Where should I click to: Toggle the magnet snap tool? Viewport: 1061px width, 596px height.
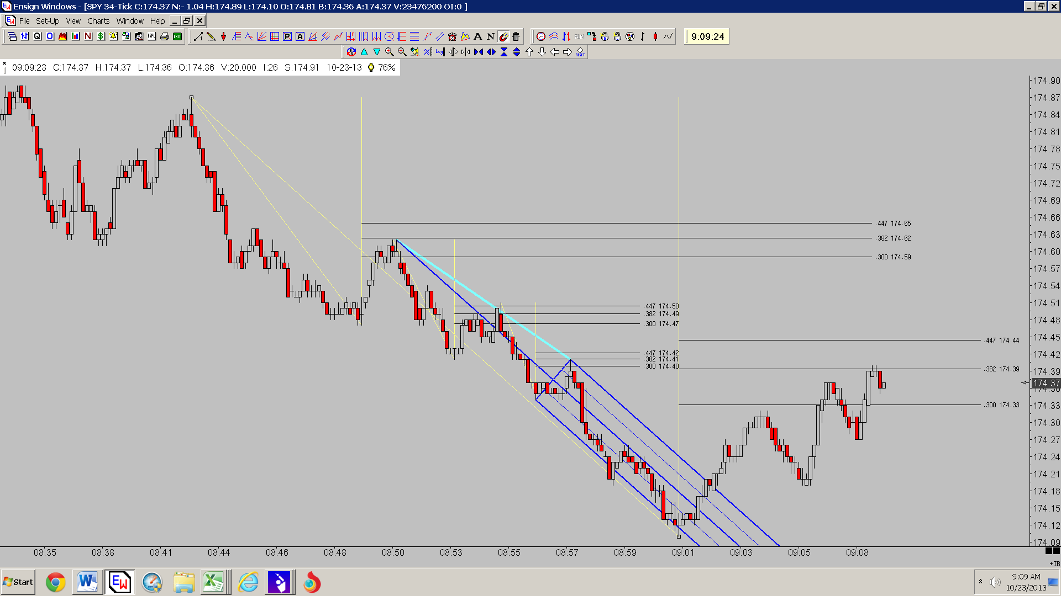(x=503, y=36)
